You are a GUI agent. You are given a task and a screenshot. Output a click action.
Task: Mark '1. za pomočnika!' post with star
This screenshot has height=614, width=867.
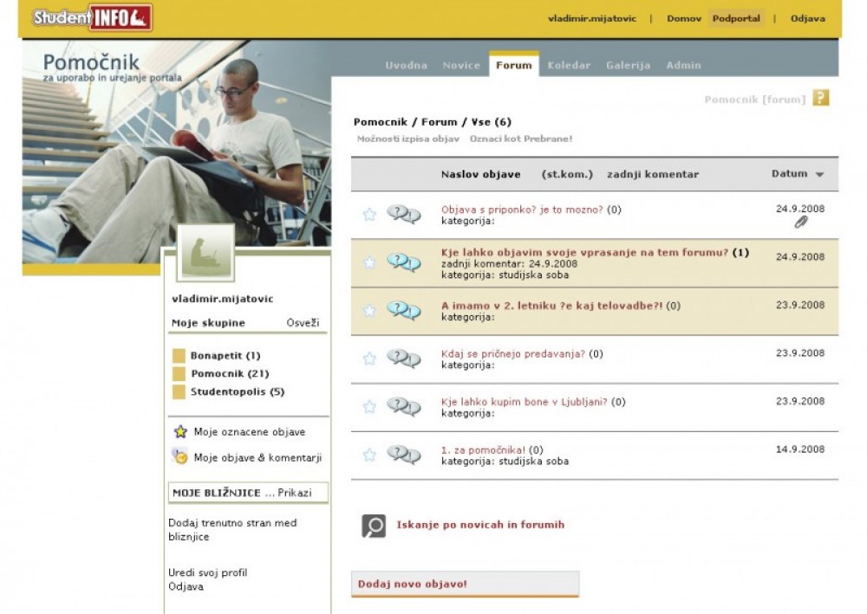(x=369, y=455)
